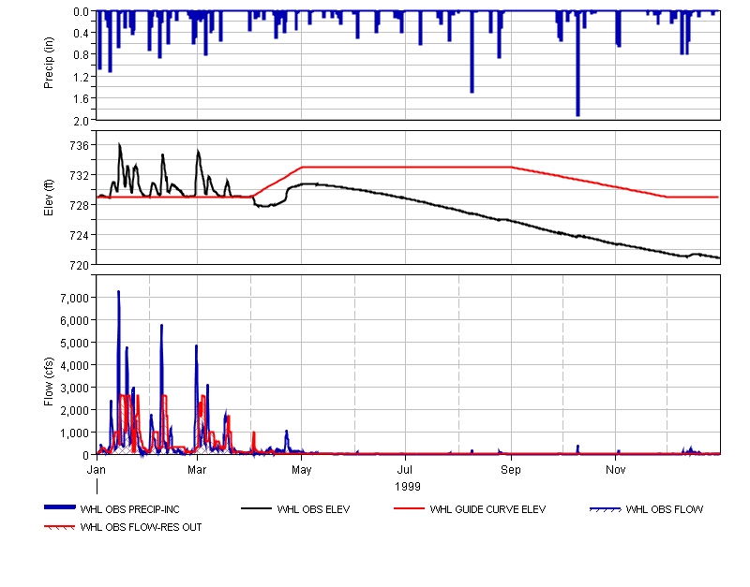
Task: Click the 720 elevation axis value
Action: click(x=80, y=265)
